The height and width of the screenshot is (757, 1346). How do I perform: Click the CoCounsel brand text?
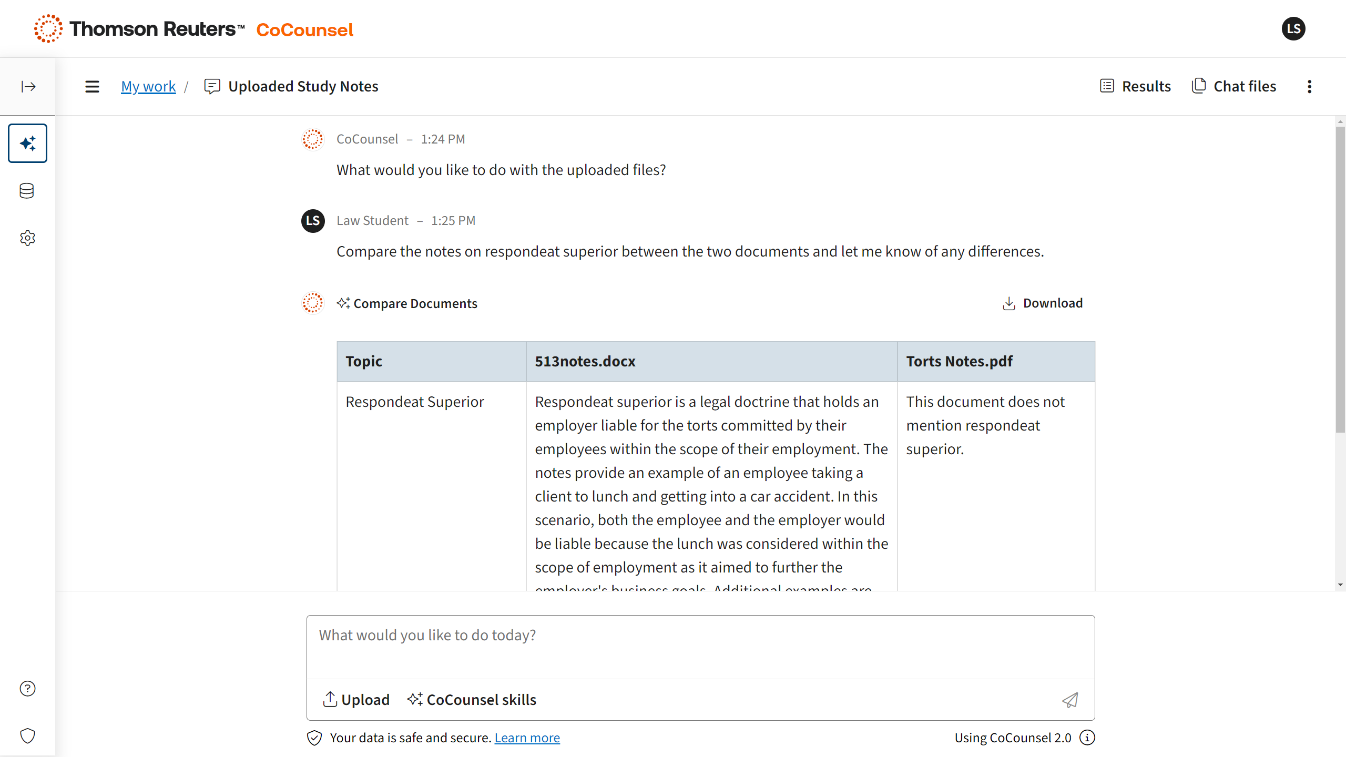coord(304,30)
